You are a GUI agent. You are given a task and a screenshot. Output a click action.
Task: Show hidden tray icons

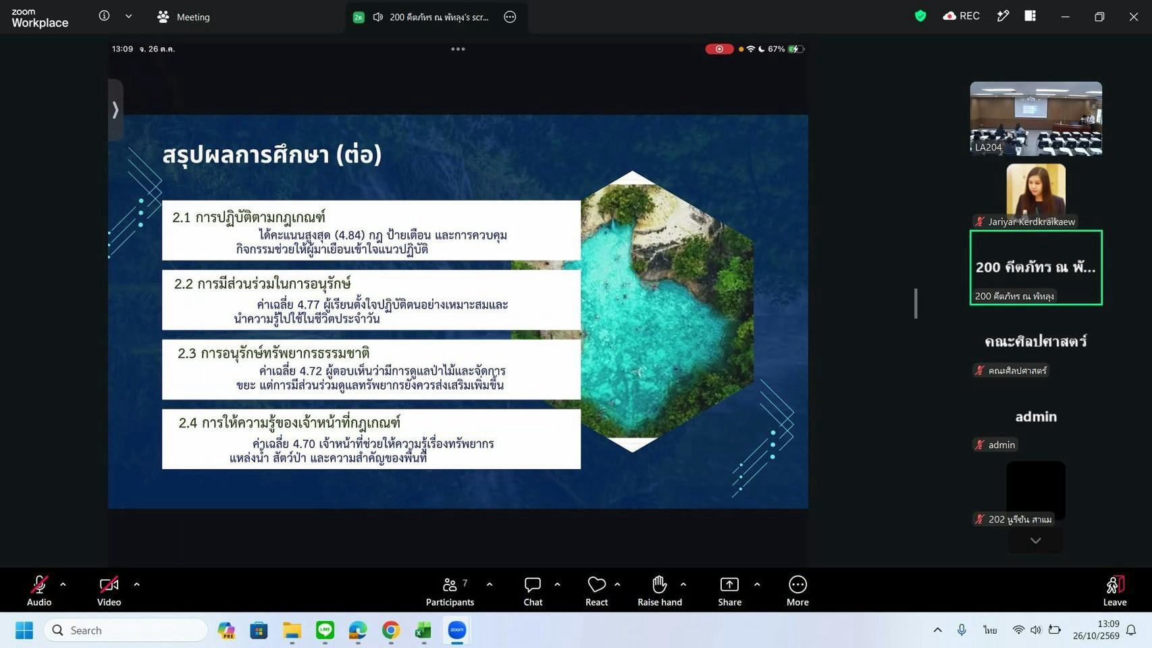[x=937, y=630]
